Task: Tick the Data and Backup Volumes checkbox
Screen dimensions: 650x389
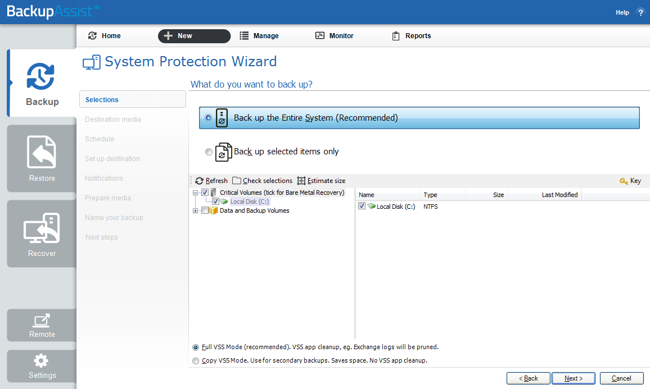Action: point(205,210)
